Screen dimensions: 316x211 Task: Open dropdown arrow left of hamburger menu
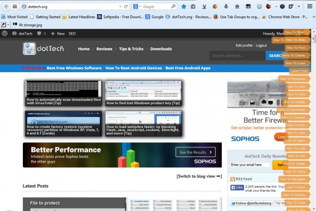(299, 7)
